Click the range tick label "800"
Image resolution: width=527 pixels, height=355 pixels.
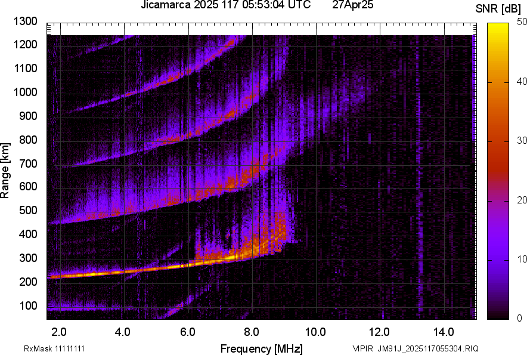[28, 140]
